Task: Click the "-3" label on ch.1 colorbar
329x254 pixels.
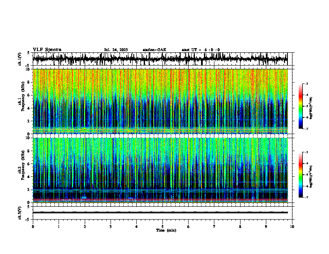Action: [x=307, y=83]
